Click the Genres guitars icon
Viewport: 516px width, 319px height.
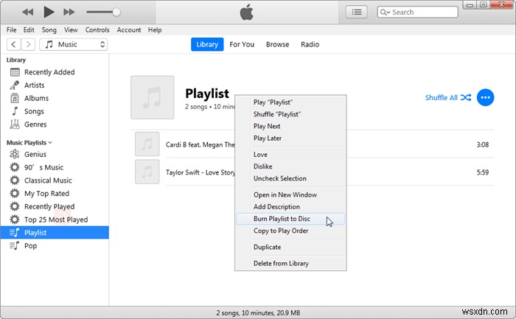pyautogui.click(x=15, y=125)
